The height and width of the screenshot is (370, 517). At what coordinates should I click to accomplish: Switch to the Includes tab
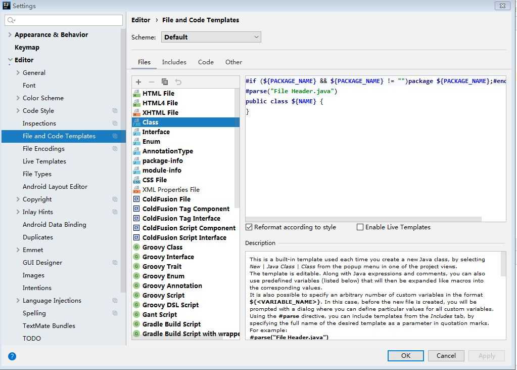[x=174, y=62]
